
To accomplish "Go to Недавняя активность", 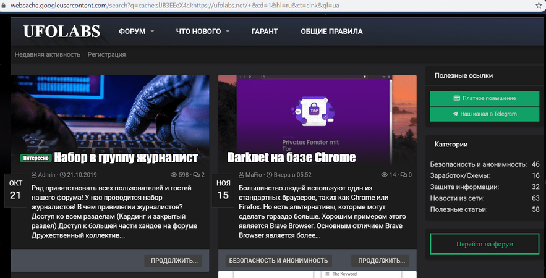I will pos(48,54).
